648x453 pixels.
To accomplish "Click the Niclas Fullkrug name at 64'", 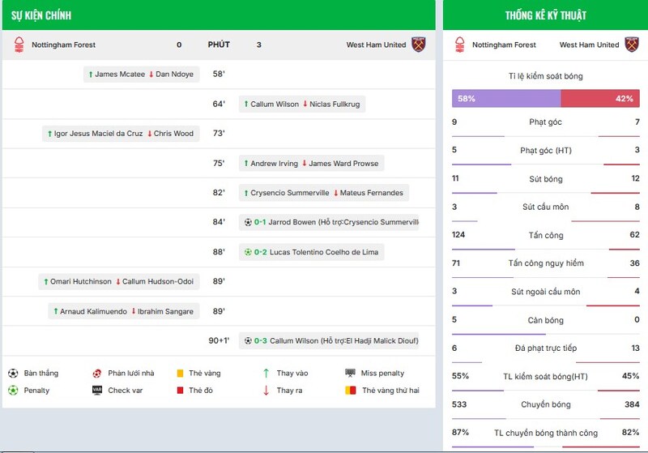I will (335, 105).
